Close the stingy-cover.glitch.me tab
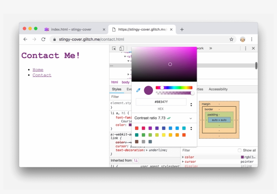The image size is (277, 194). click(171, 29)
